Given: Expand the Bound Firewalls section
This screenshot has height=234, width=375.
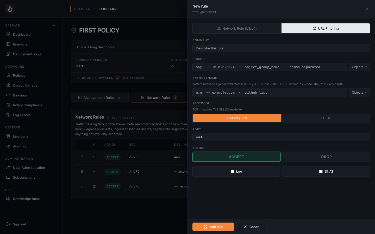Looking at the screenshot, I should point(110,78).
